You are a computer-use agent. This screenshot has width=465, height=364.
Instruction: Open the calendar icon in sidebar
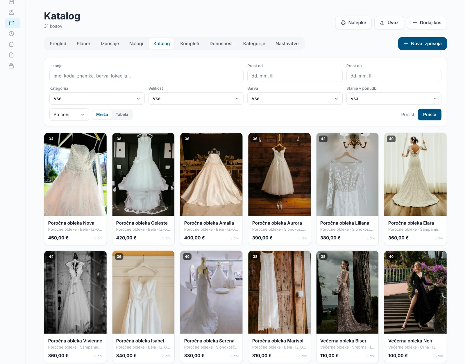tap(11, 2)
